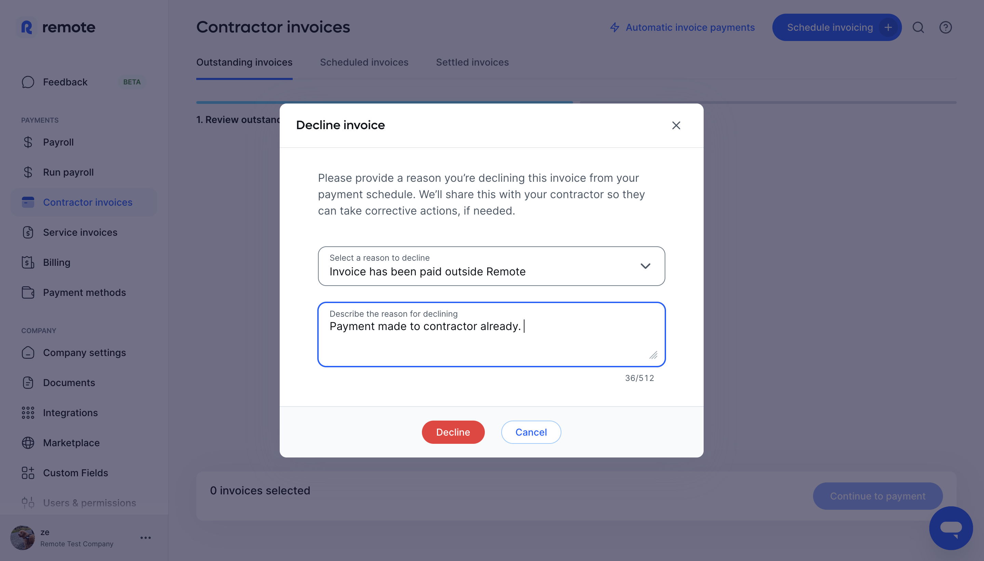Click the Custom Fields icon
The image size is (984, 561).
point(28,473)
